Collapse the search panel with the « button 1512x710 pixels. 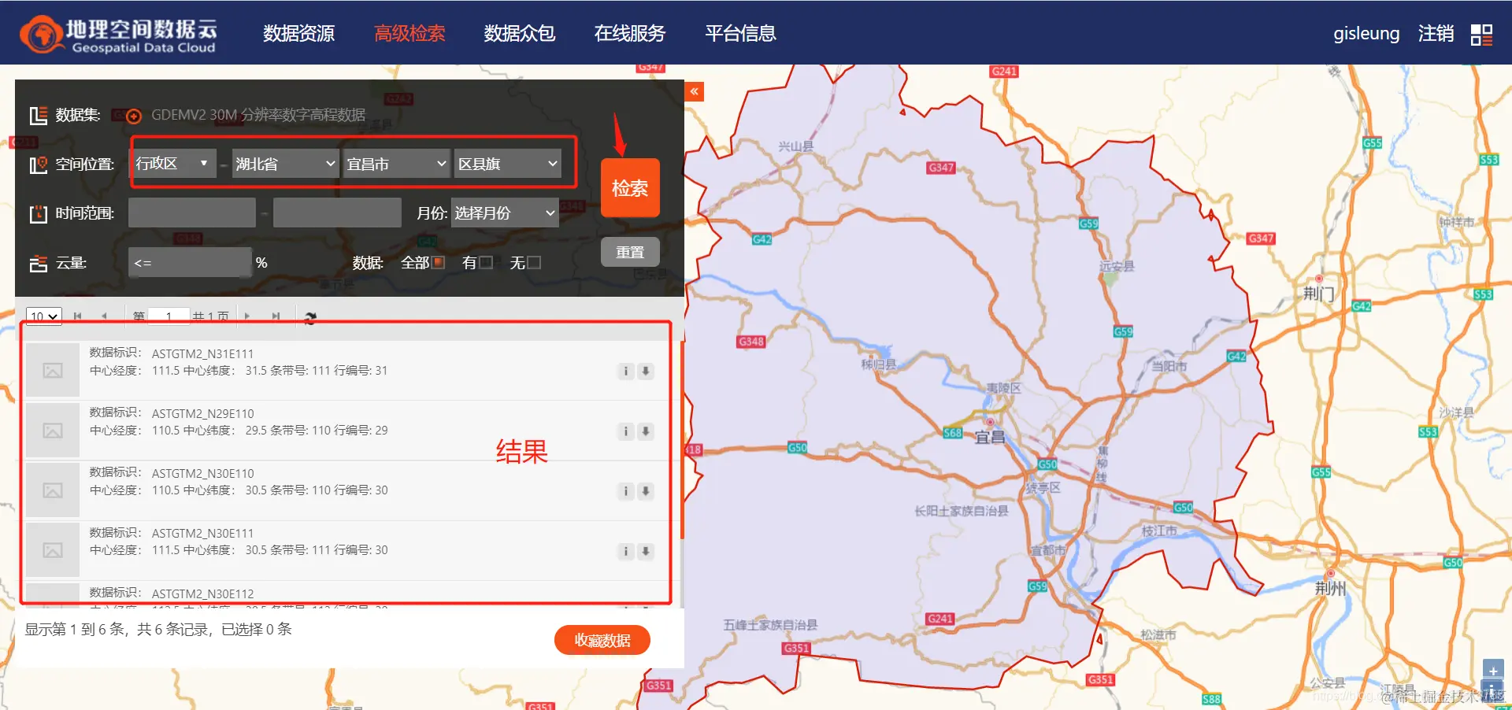click(x=695, y=91)
